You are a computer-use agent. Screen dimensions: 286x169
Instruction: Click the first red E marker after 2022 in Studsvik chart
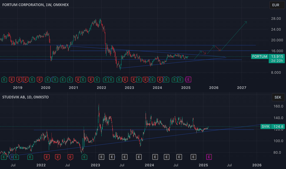click(47, 157)
